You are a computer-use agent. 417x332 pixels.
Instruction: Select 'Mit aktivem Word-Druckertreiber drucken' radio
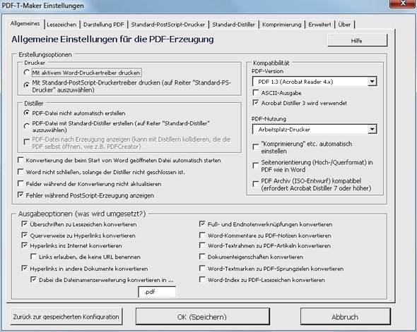(x=27, y=73)
